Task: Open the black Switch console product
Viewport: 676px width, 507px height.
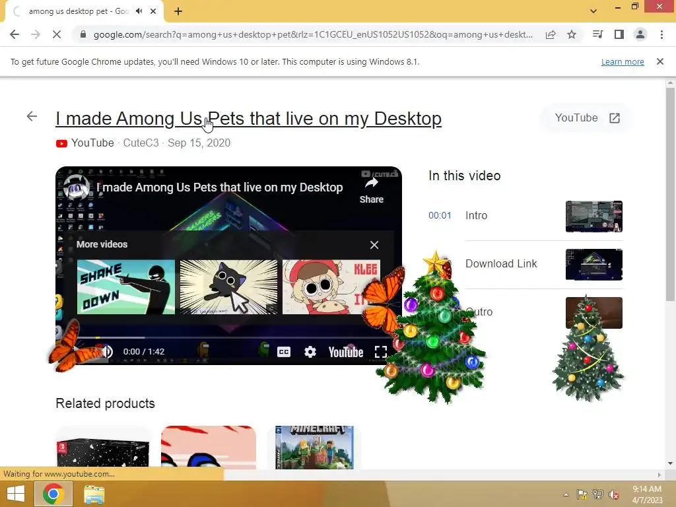Action: pos(103,448)
